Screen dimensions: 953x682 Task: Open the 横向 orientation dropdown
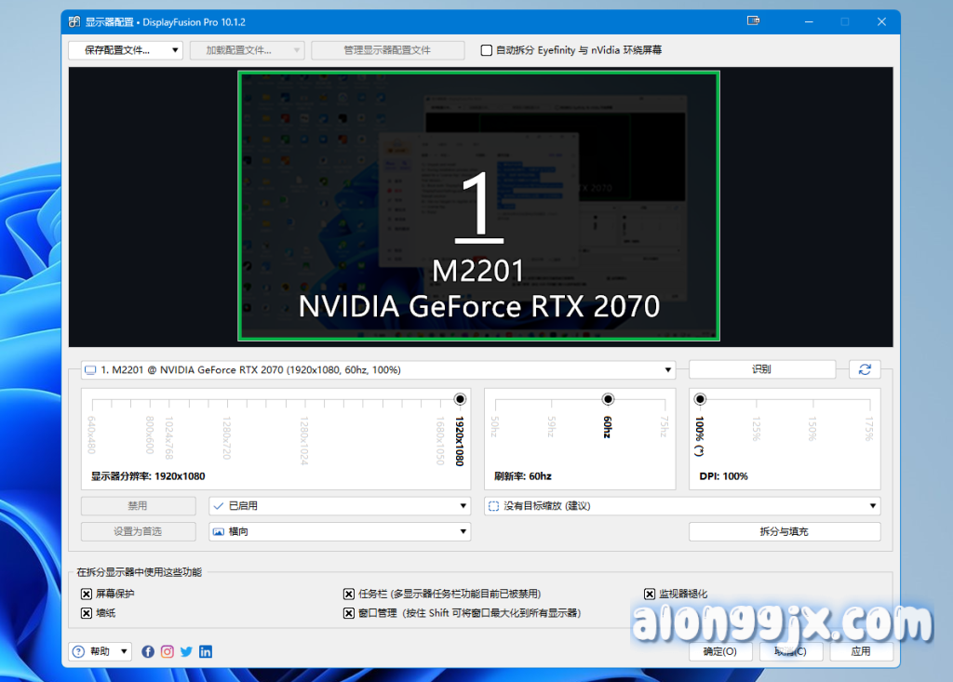pyautogui.click(x=463, y=530)
